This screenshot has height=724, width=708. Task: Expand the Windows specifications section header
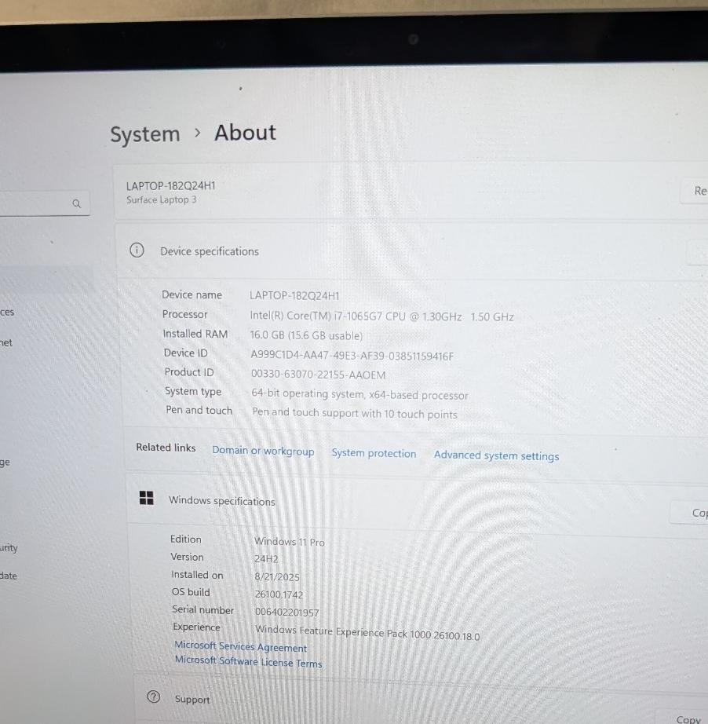pos(418,503)
